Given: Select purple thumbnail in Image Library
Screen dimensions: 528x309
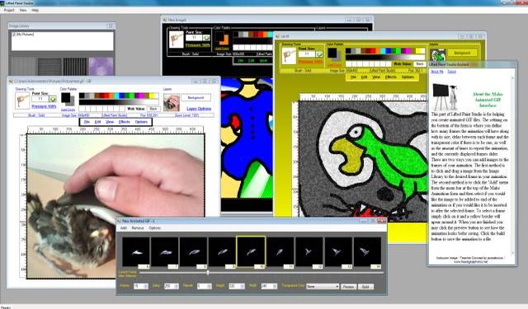Looking at the screenshot, I should [x=101, y=66].
